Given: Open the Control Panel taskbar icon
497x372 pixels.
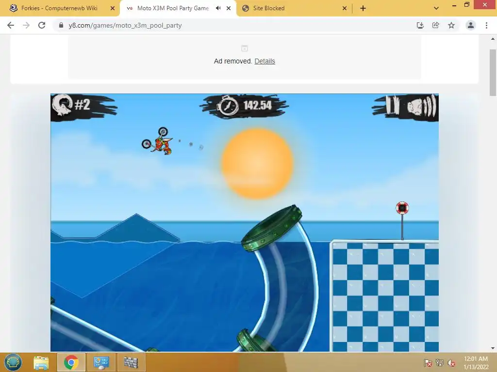Looking at the screenshot, I should tap(101, 362).
